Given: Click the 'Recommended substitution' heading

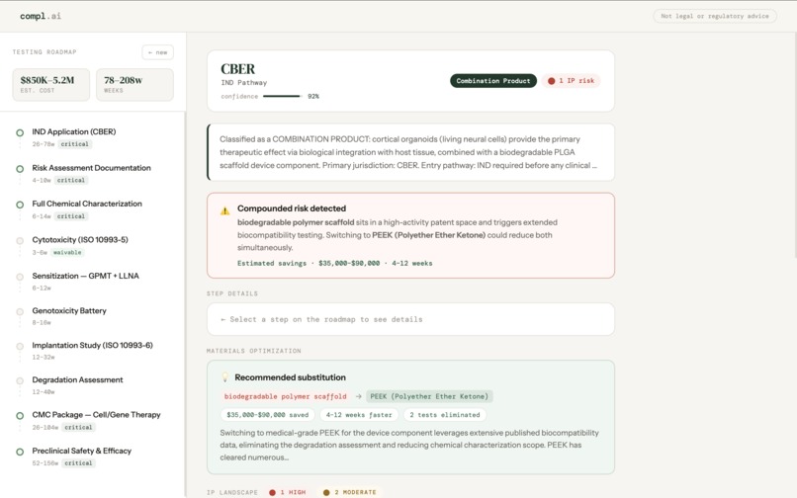Looking at the screenshot, I should pos(291,377).
